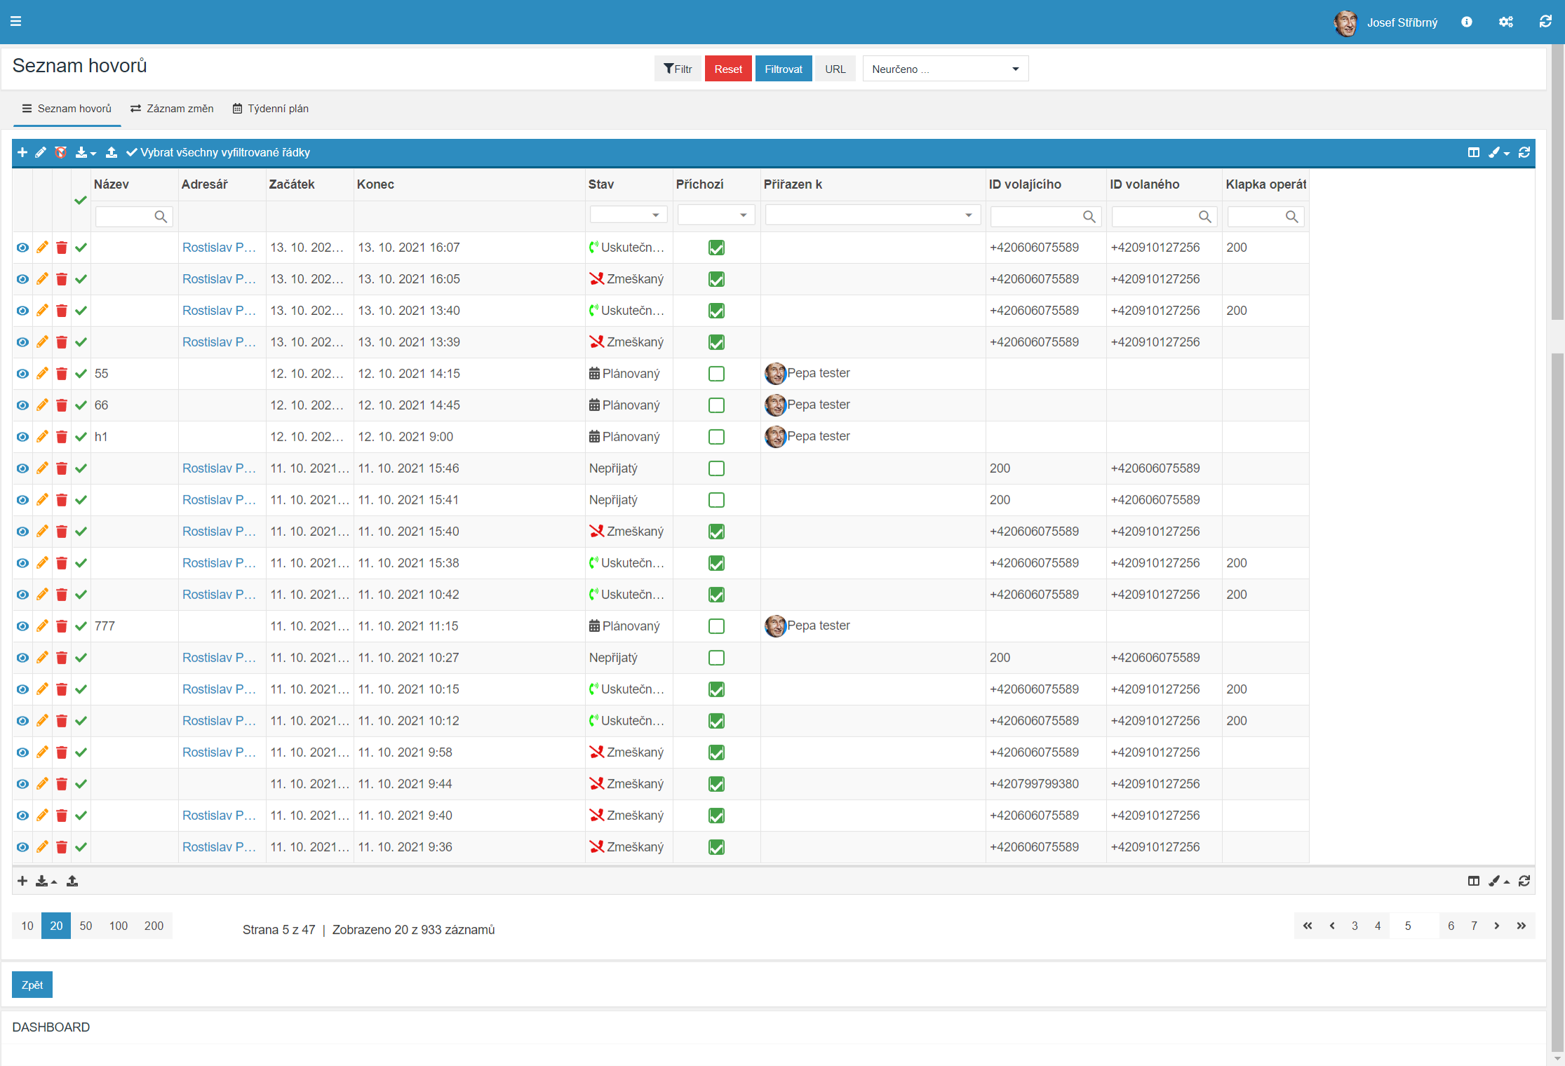Click the upload import icon in bottom toolbar
The height and width of the screenshot is (1066, 1565).
pyautogui.click(x=72, y=881)
